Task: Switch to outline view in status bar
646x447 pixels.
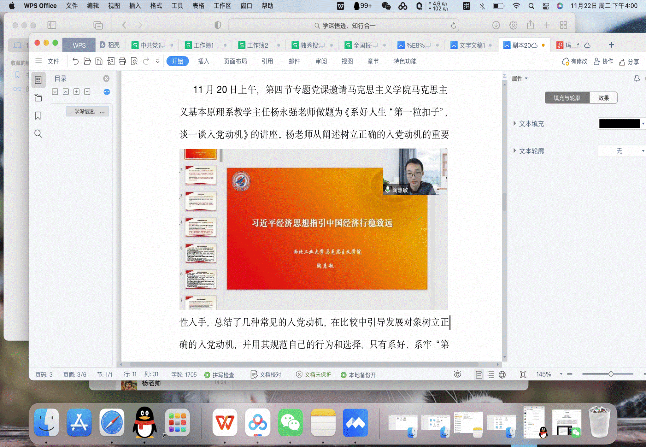Action: point(491,374)
